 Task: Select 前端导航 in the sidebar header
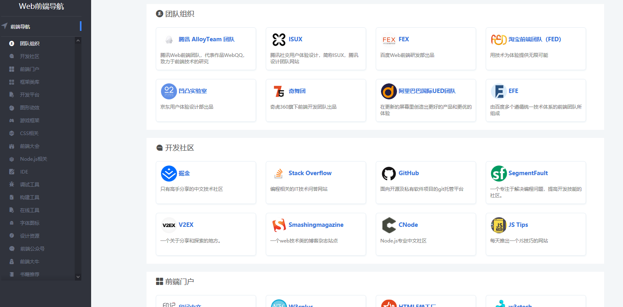click(20, 27)
